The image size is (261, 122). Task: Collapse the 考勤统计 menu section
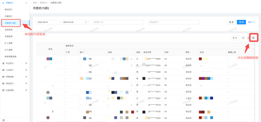point(26,3)
